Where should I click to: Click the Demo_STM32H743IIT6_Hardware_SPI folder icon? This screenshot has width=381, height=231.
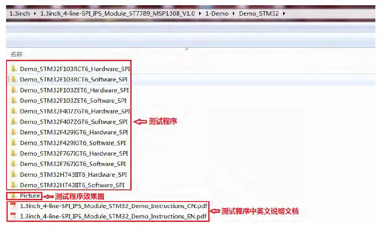(x=14, y=175)
